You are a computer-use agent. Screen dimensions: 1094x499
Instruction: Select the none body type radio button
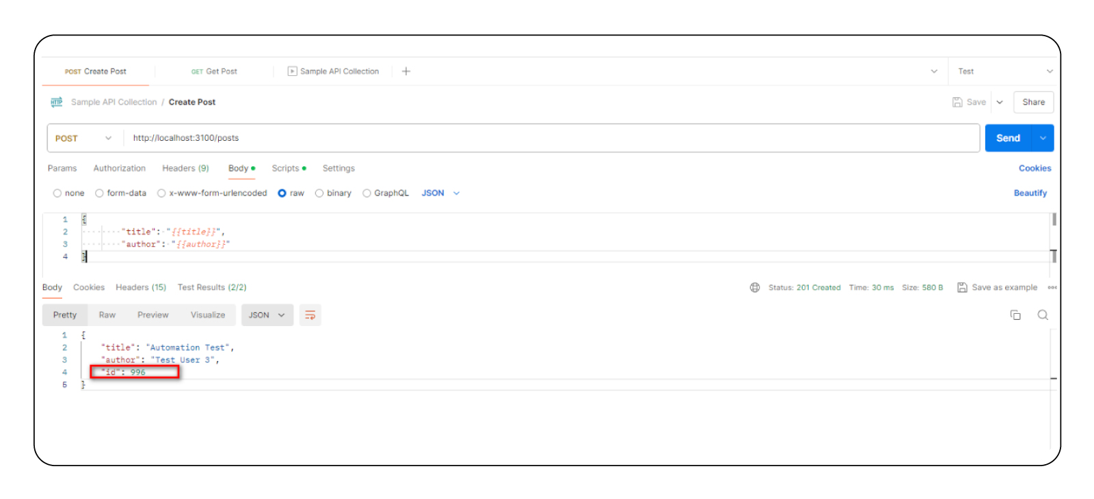(57, 193)
